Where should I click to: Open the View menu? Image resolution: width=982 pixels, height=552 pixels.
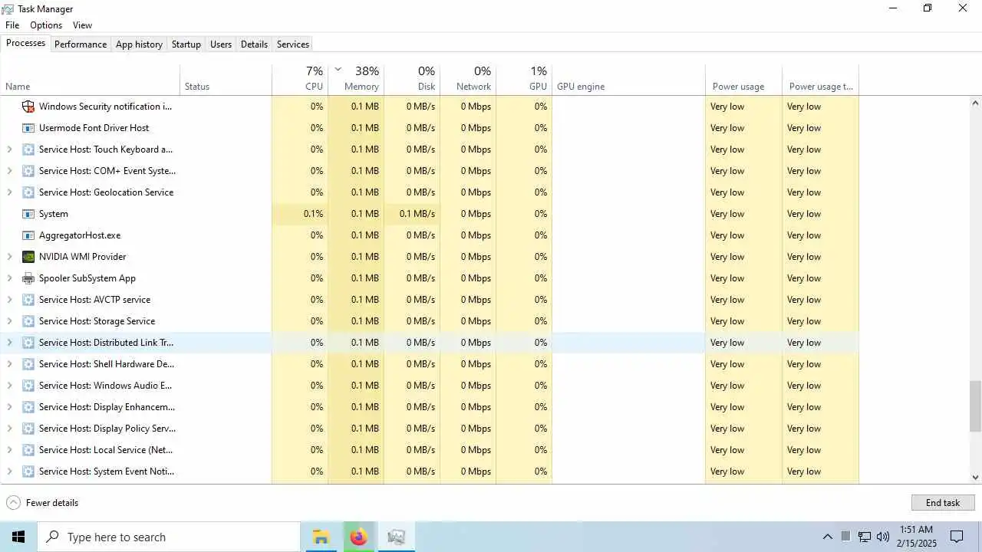coord(83,25)
